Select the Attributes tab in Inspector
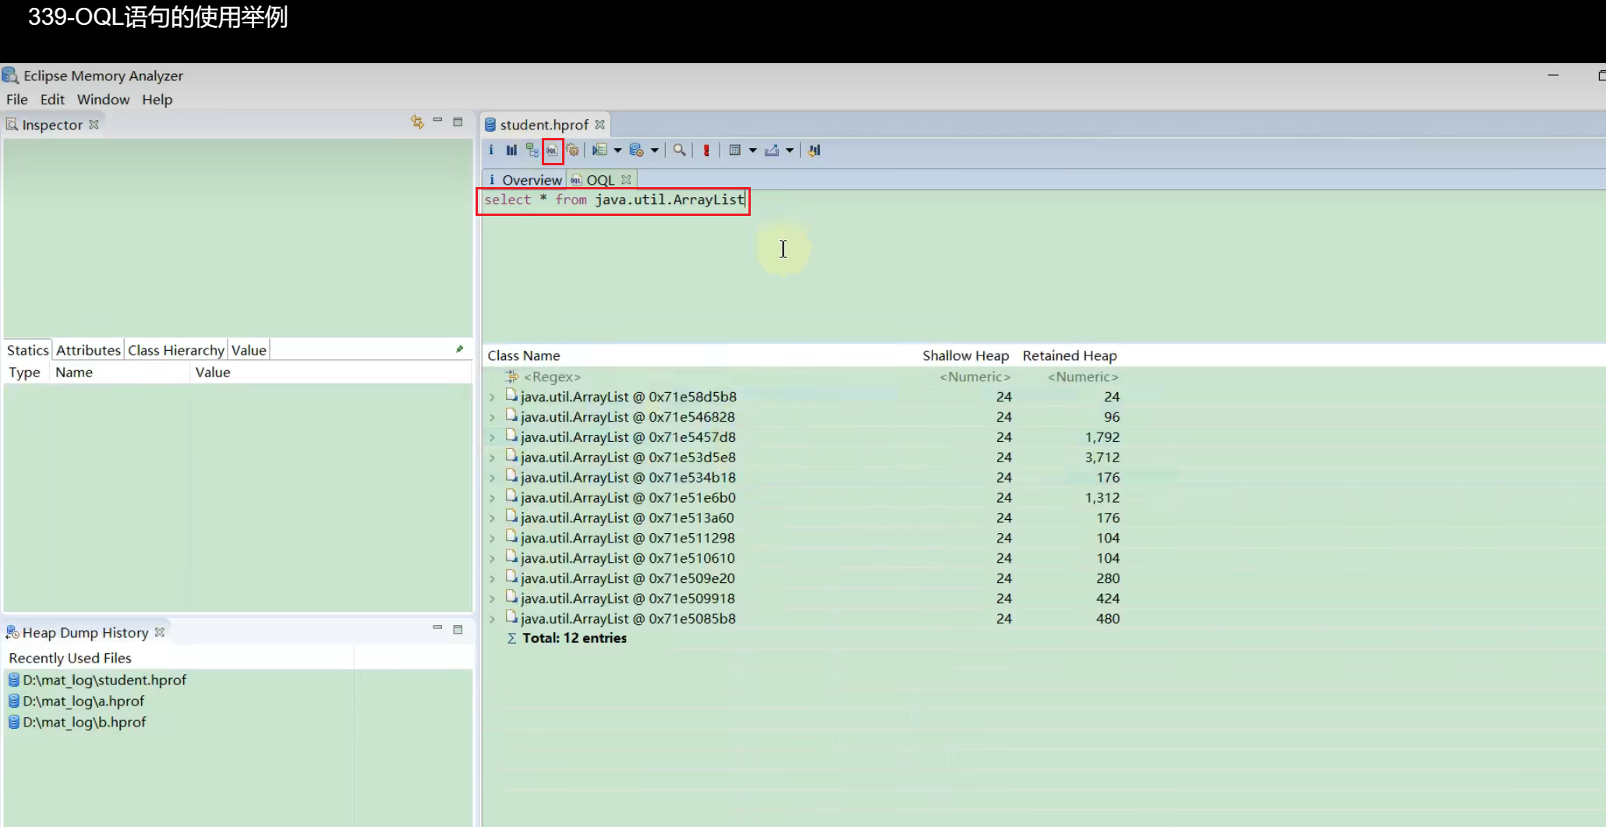Viewport: 1606px width, 827px height. pyautogui.click(x=88, y=350)
